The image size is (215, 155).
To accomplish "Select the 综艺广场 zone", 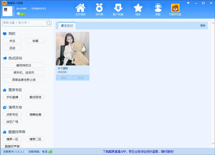I will [x=12, y=122].
